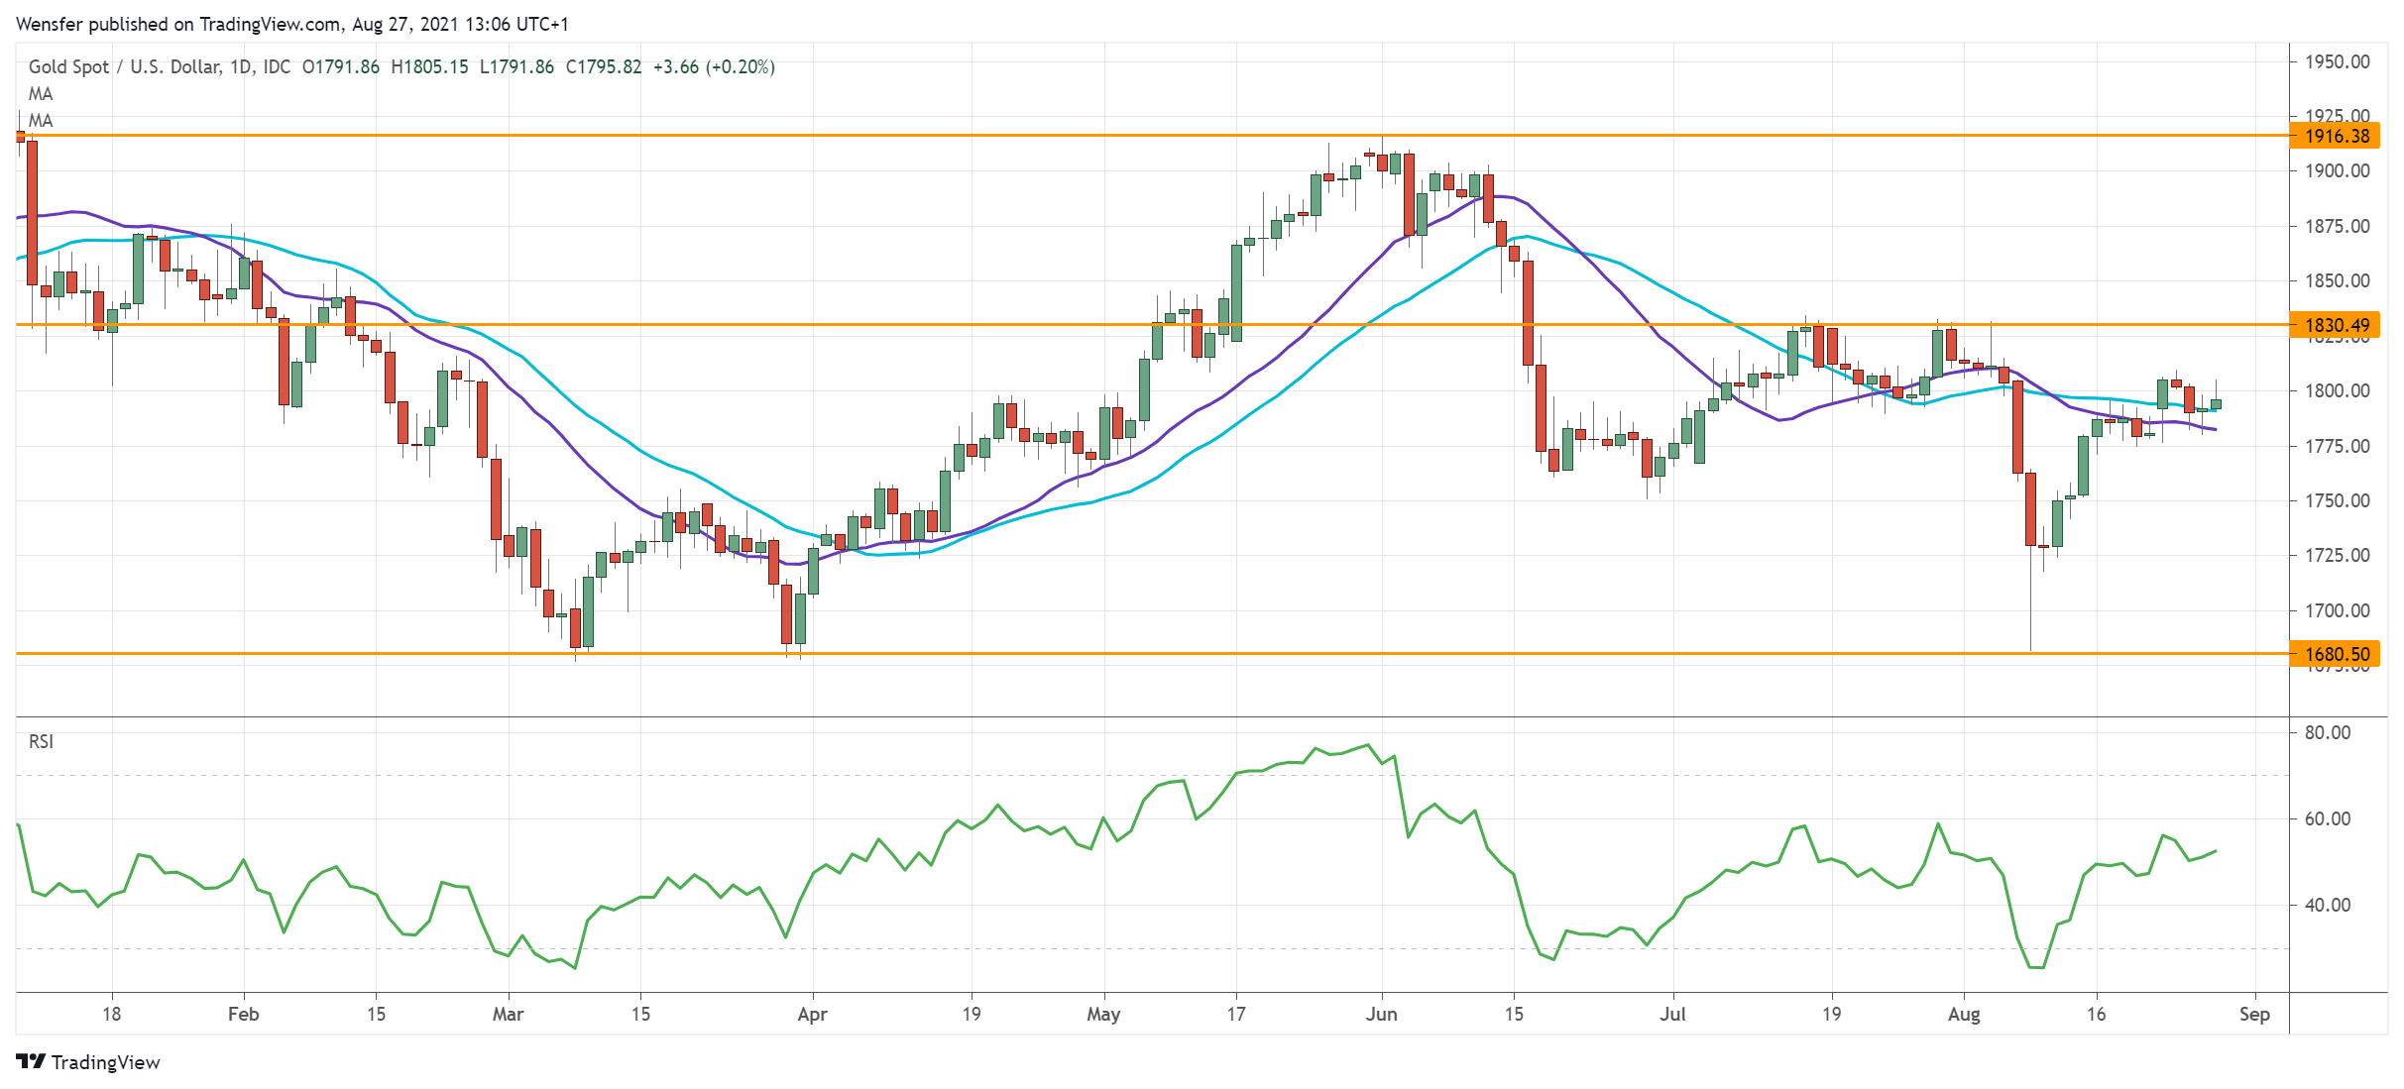Click the orange 1830.49 price label

2335,325
